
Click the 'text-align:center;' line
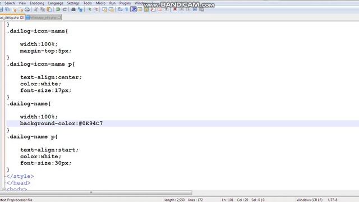[x=51, y=77]
